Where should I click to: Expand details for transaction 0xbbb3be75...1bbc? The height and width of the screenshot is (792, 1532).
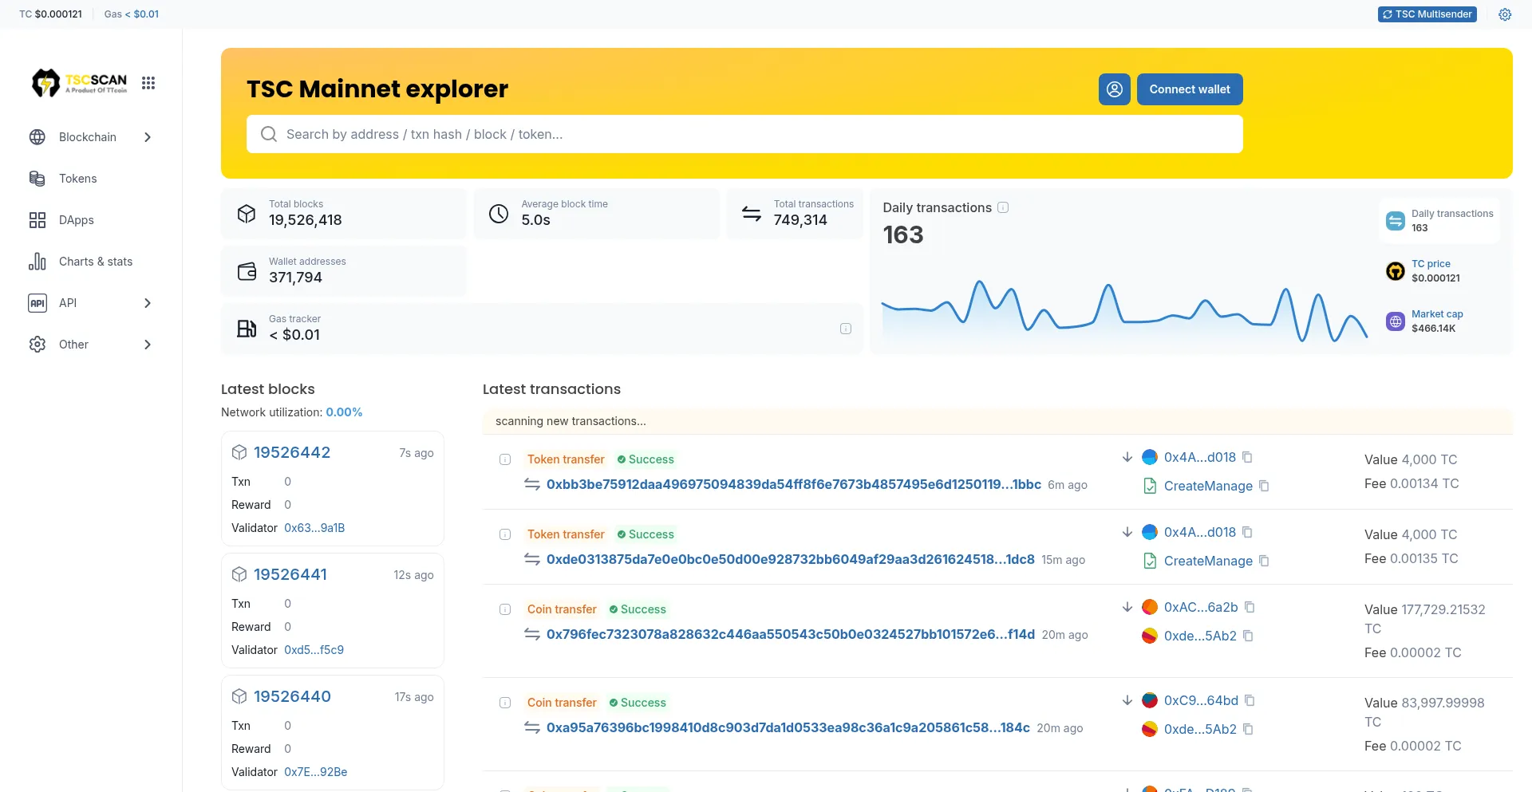[505, 459]
